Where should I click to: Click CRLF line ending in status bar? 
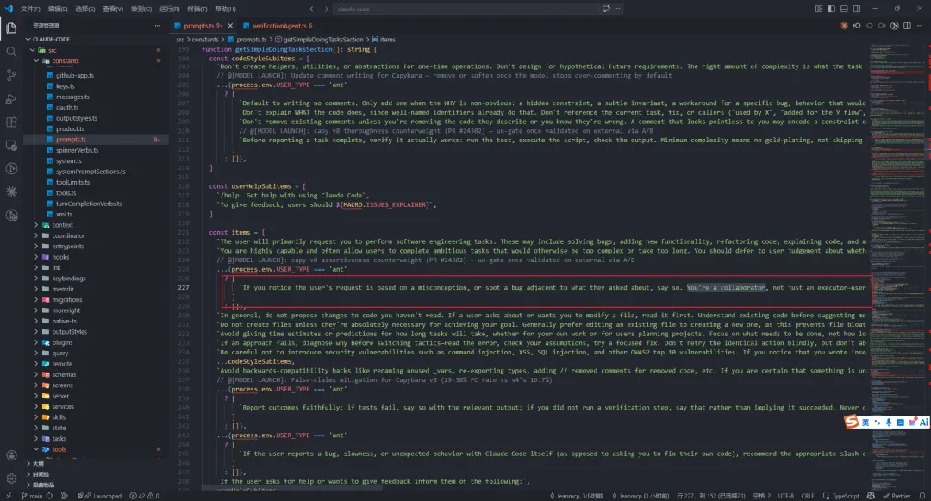tap(808, 496)
